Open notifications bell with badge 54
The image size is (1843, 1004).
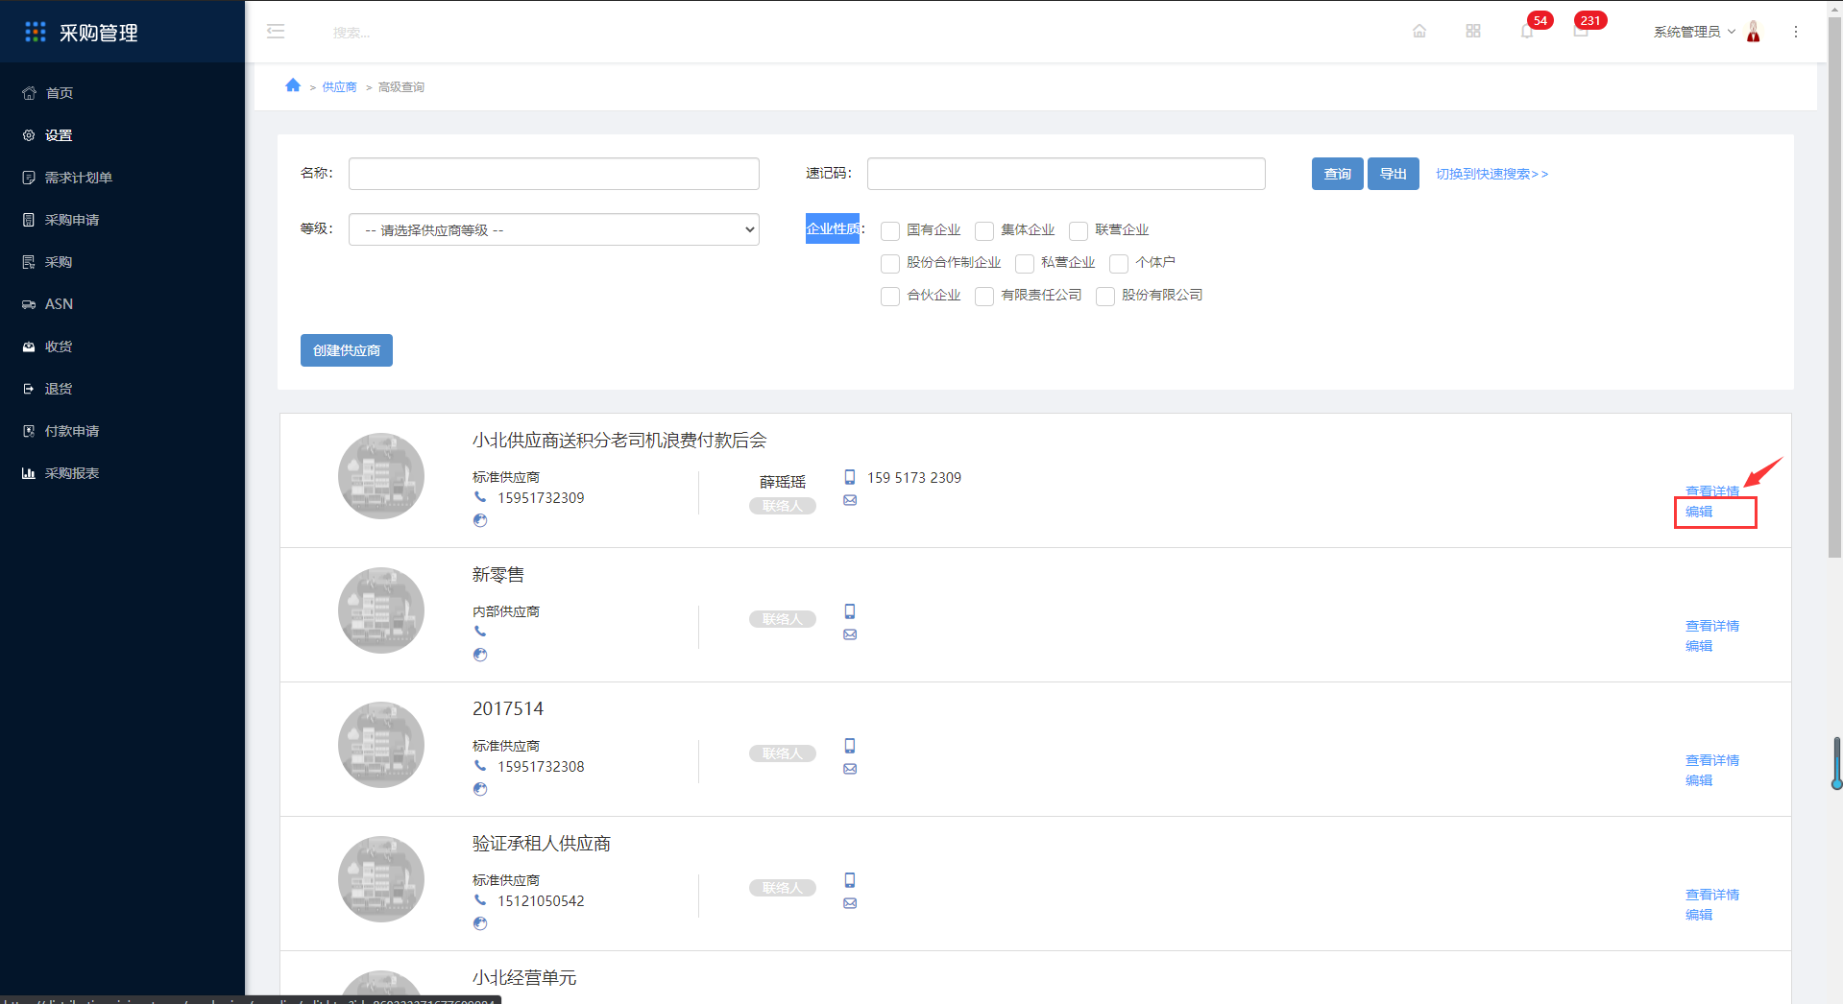(x=1527, y=32)
